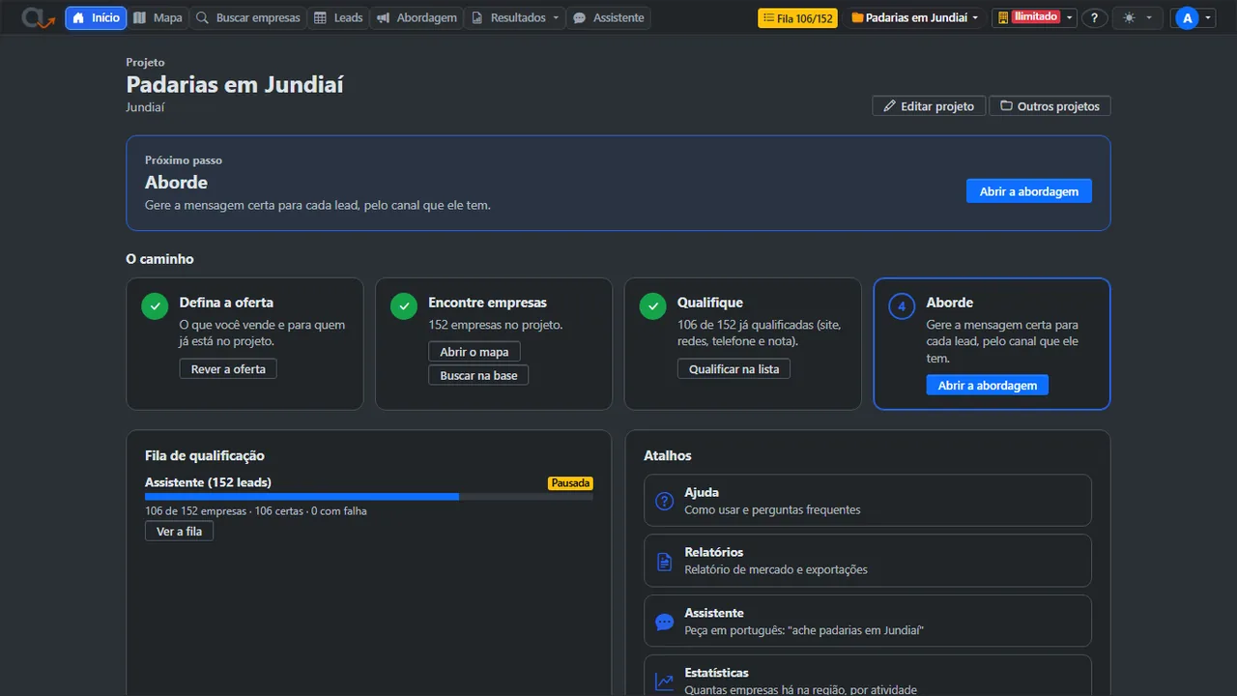
Task: Click the Fila 106/152 queue badge
Action: [797, 17]
